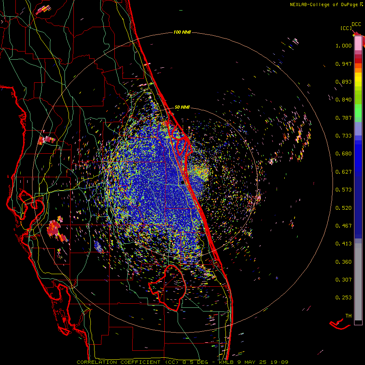Click the TH threshold label
Image resolution: width=365 pixels, height=365 pixels.
coord(348,316)
